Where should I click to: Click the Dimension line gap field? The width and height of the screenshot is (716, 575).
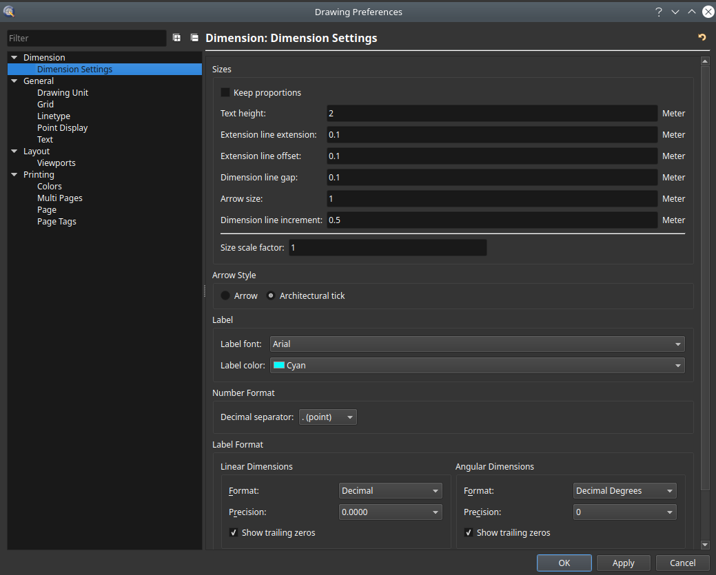[x=492, y=178]
